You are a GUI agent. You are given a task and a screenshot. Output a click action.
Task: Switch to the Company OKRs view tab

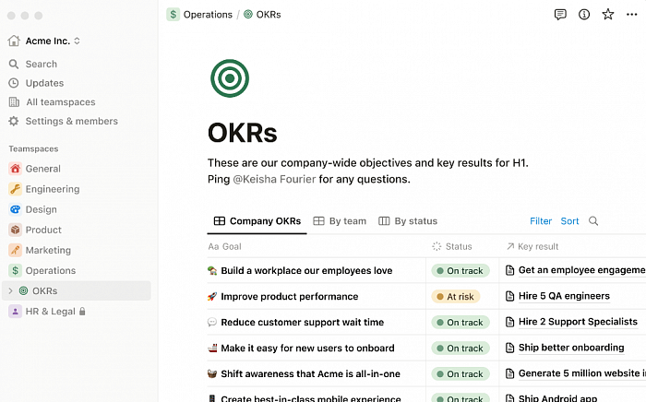coord(257,221)
